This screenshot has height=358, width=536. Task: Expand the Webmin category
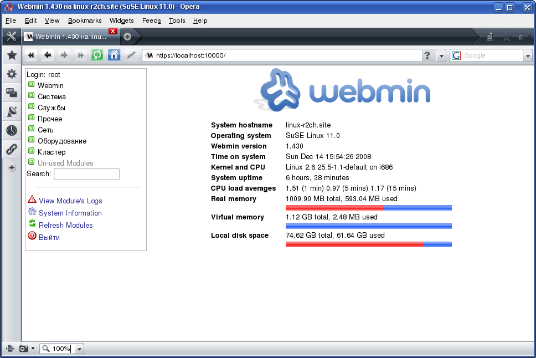(x=31, y=84)
